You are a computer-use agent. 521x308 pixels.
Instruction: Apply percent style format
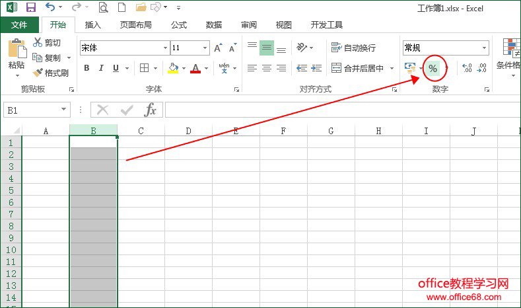[x=433, y=69]
